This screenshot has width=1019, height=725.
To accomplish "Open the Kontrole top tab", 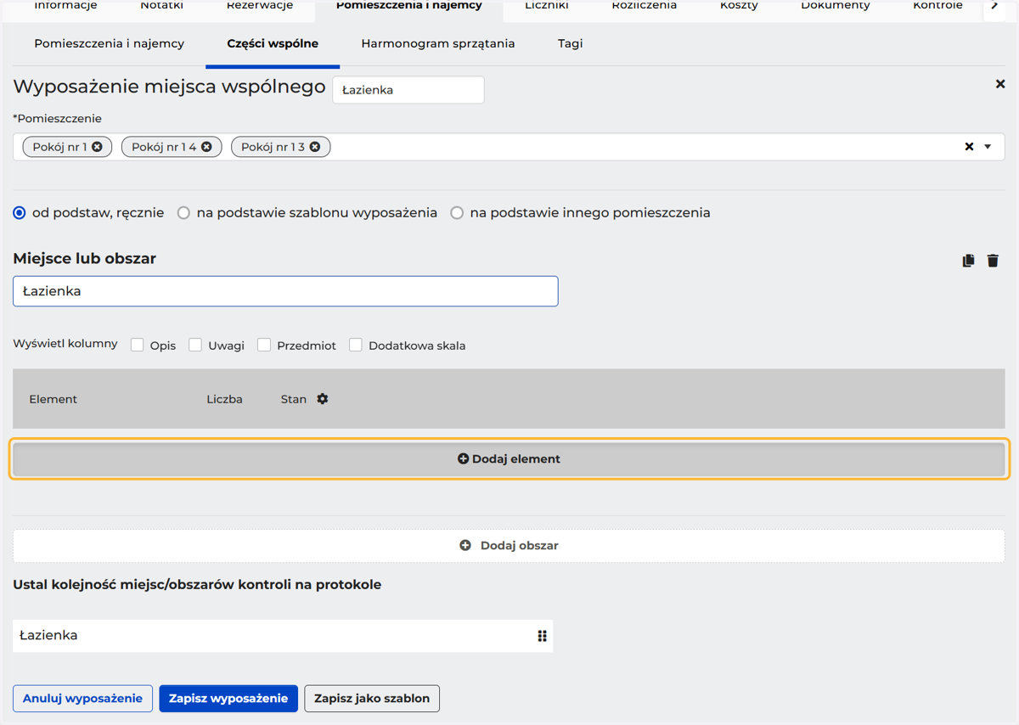I will click(x=937, y=6).
